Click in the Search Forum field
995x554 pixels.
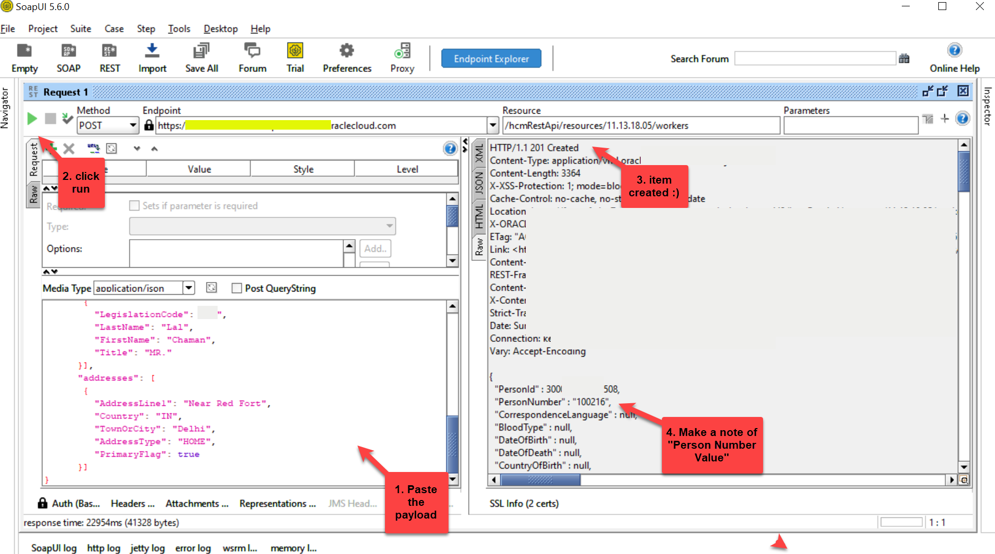[x=814, y=59]
